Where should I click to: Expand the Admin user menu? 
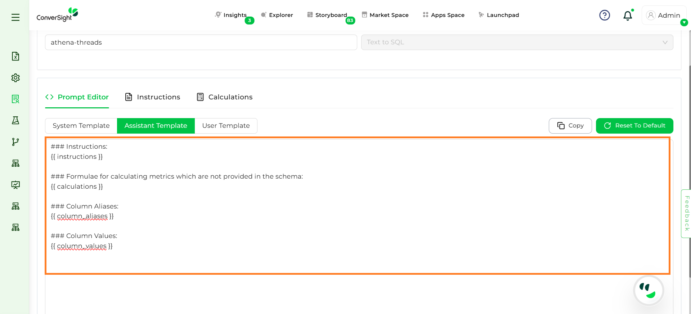coord(664,15)
